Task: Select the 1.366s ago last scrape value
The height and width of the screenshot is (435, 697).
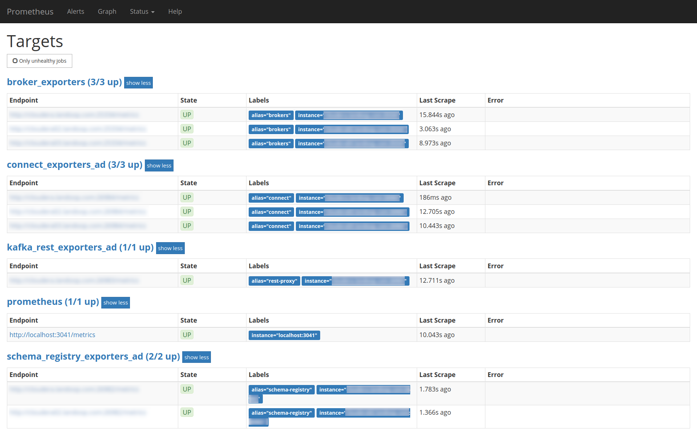Action: click(435, 413)
